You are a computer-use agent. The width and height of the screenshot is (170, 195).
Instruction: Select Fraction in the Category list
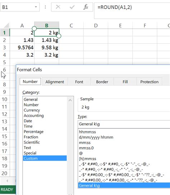pyautogui.click(x=45, y=137)
